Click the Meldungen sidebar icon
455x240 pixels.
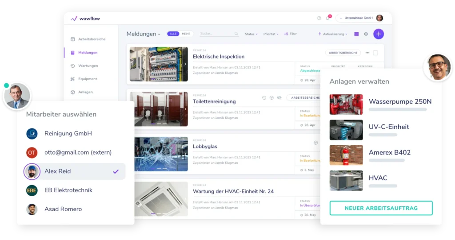(x=72, y=53)
